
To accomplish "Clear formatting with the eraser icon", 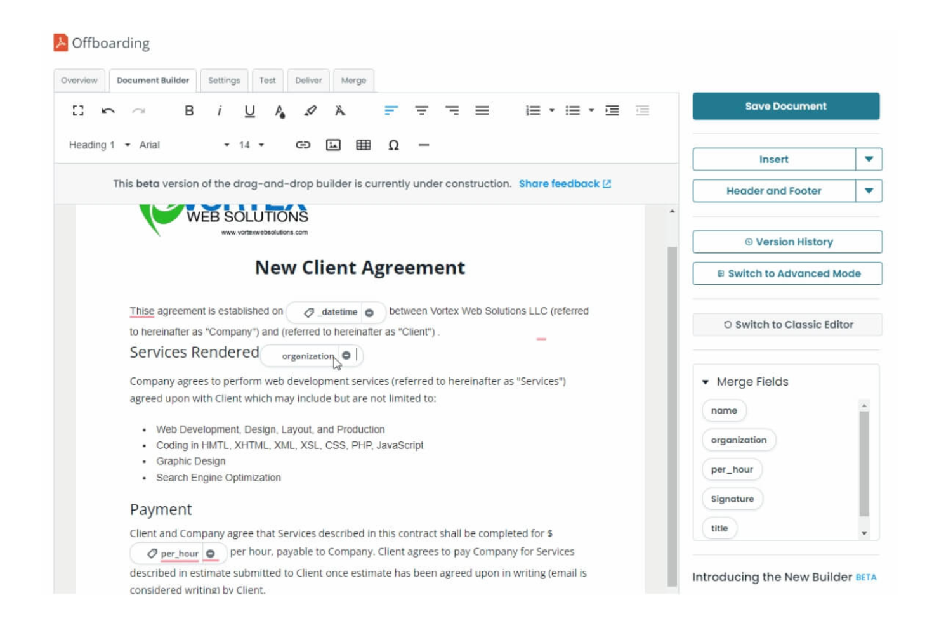I will coord(340,111).
